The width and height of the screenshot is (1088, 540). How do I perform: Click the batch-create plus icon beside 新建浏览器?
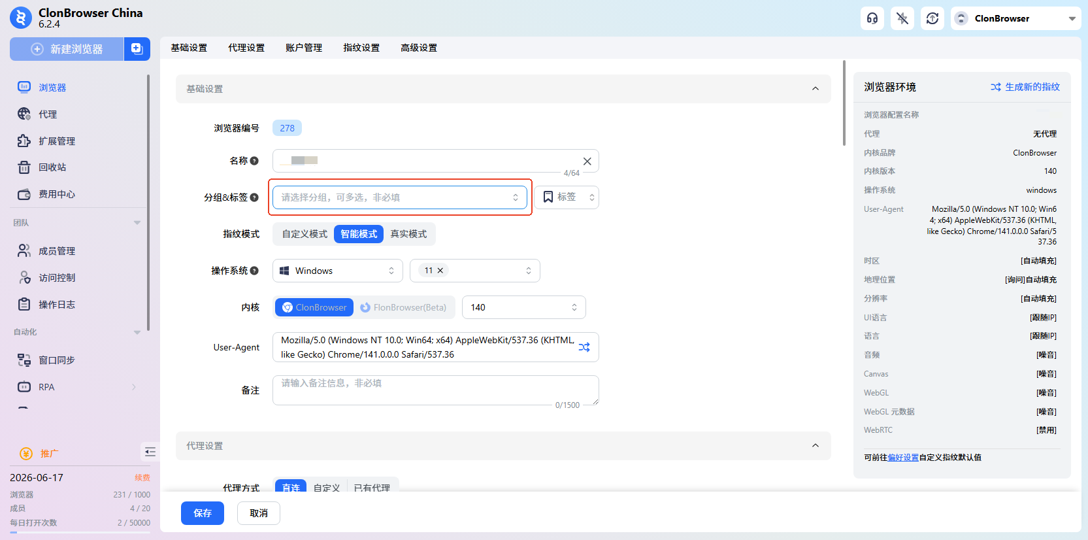pyautogui.click(x=137, y=49)
